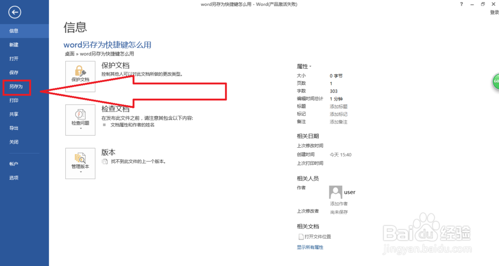Click 显示所有属性 link
This screenshot has width=499, height=266.
click(310, 247)
